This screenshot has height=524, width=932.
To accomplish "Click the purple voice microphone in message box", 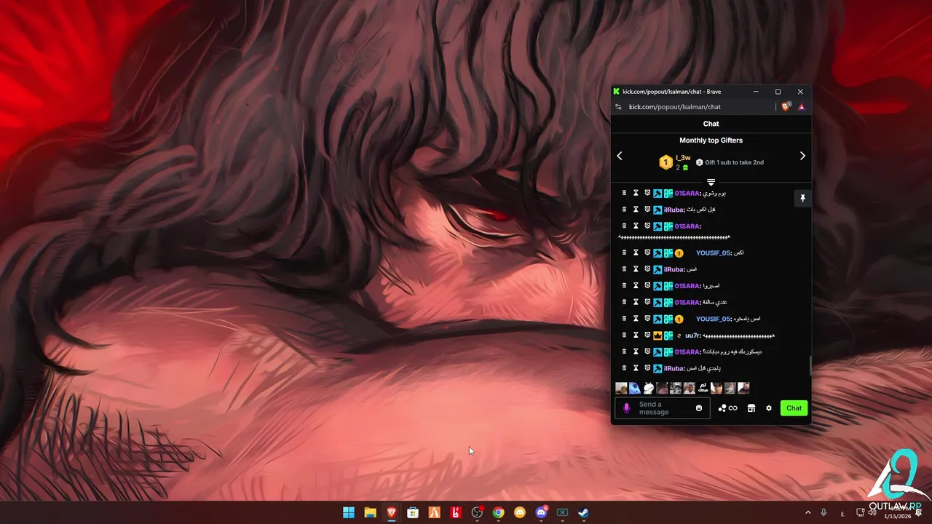I will coord(626,408).
